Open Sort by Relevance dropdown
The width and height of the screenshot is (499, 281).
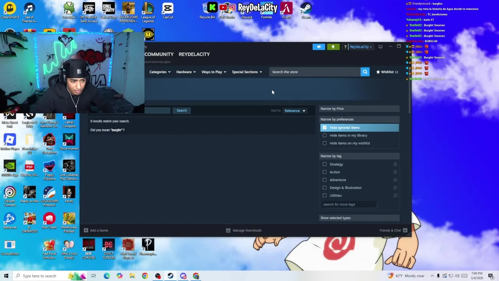295,110
